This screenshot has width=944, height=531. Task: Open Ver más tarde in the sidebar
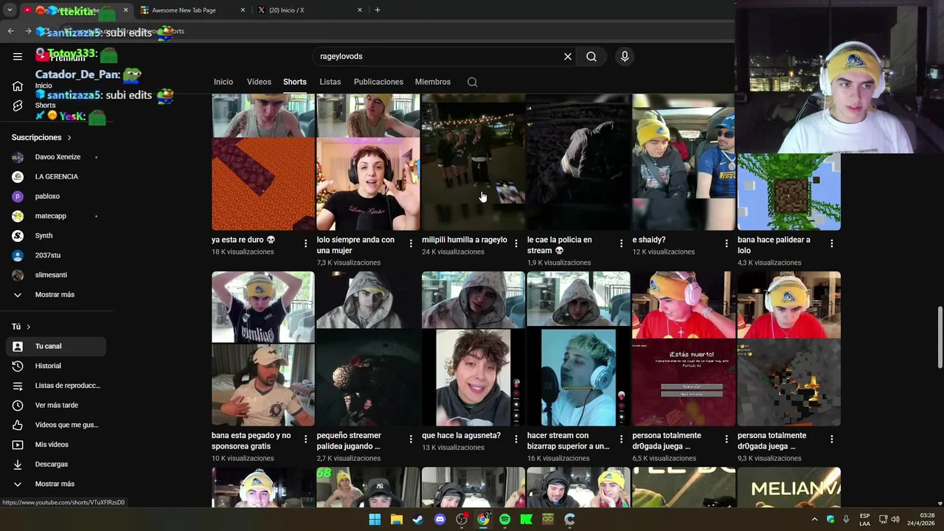click(56, 405)
